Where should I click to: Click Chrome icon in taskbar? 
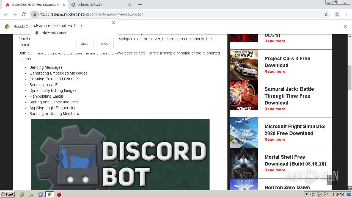click(50, 194)
